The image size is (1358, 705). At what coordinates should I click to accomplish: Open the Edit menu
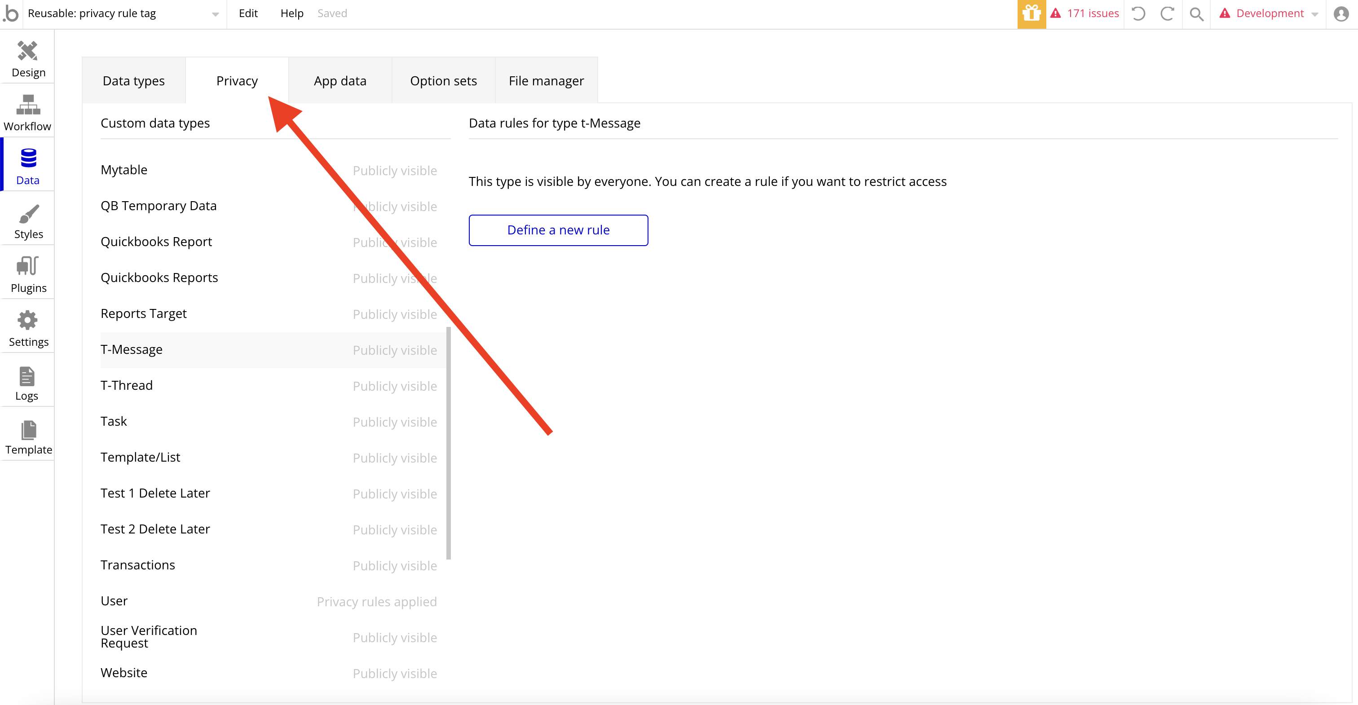point(248,13)
